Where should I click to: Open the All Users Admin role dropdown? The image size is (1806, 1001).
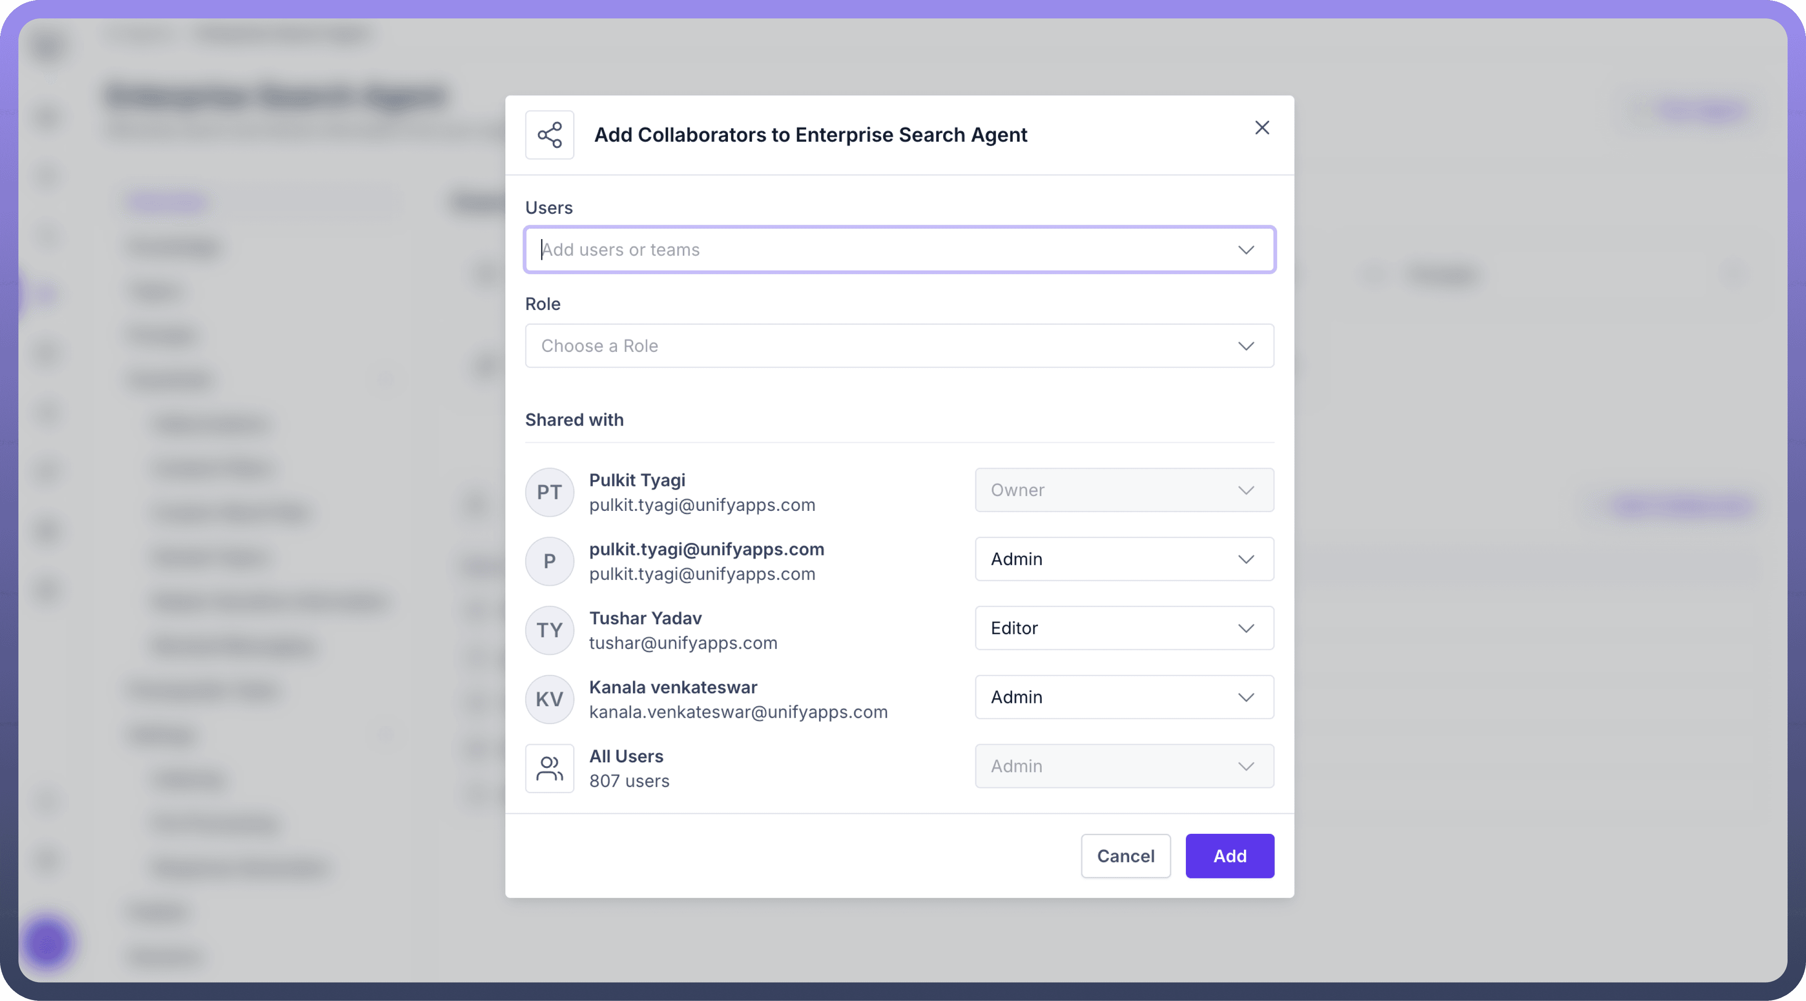[1123, 766]
